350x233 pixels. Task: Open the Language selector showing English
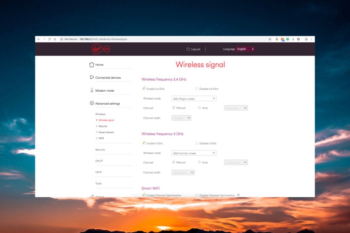click(x=245, y=49)
